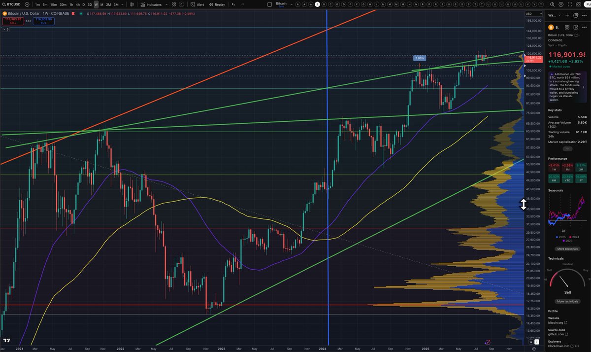Select the W weekly interval
Viewport: 591px width, 352px height.
96,4
